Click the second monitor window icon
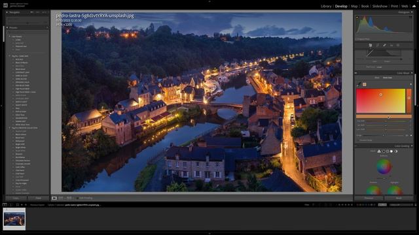The height and width of the screenshot is (235, 419). coord(10,205)
